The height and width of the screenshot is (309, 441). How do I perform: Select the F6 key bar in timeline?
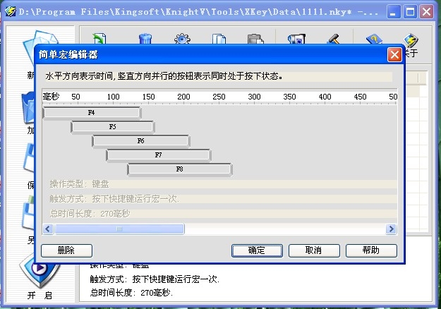(141, 141)
